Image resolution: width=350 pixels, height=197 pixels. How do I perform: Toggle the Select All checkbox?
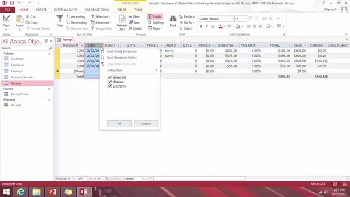(110, 77)
